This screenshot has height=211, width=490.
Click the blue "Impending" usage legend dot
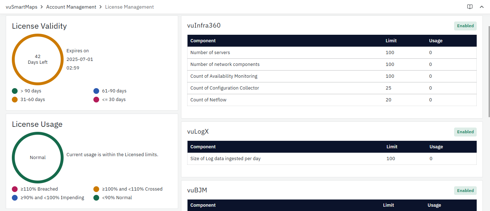point(15,198)
